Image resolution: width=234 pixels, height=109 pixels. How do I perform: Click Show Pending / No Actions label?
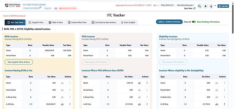pos(208,22)
